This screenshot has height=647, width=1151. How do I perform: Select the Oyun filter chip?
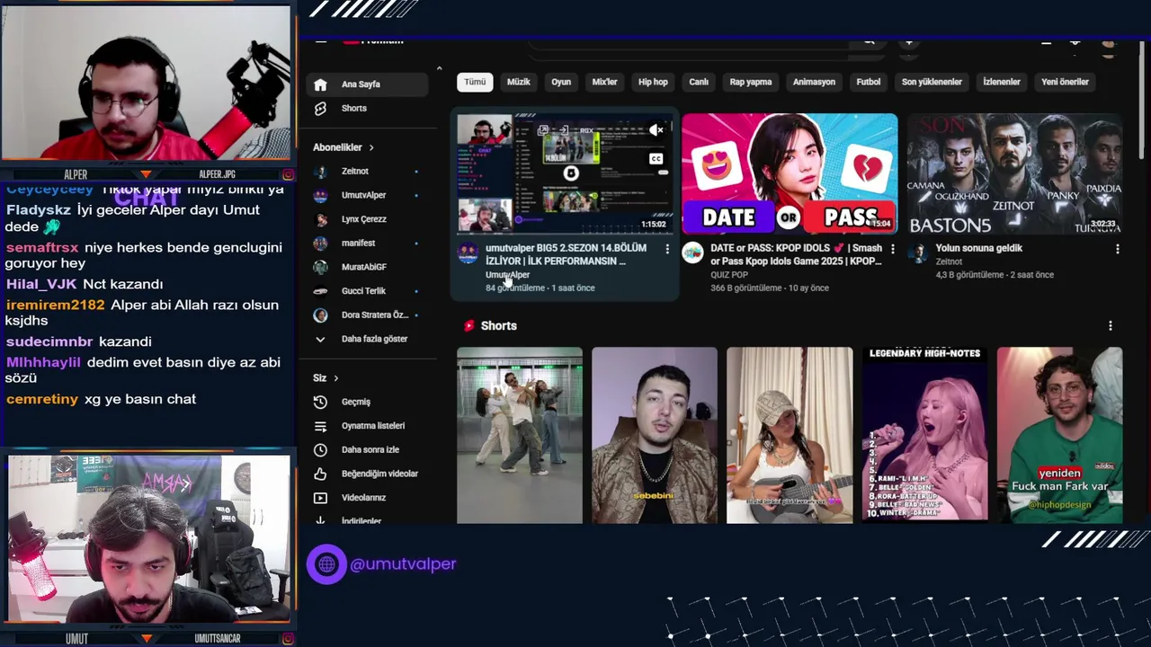click(561, 82)
